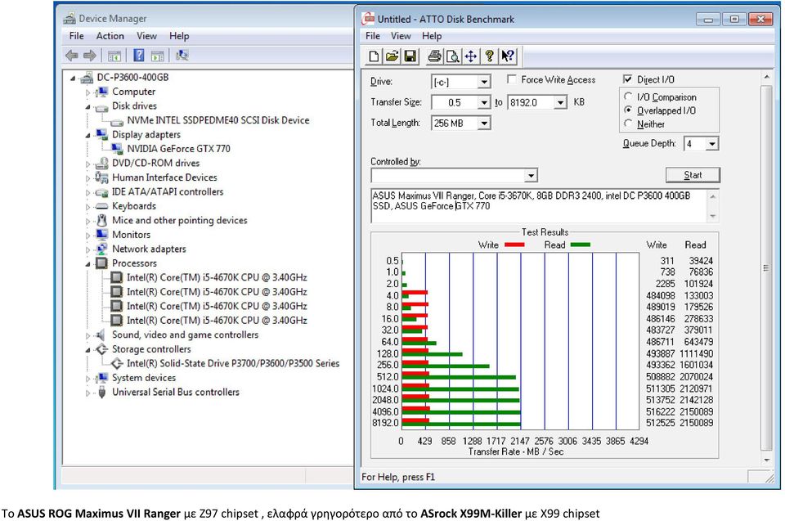Click the ATTO window scrollbar down arrow
The image size is (785, 521).
click(766, 460)
